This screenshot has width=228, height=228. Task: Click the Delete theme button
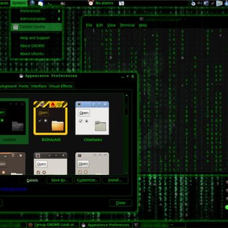pyautogui.click(x=32, y=180)
